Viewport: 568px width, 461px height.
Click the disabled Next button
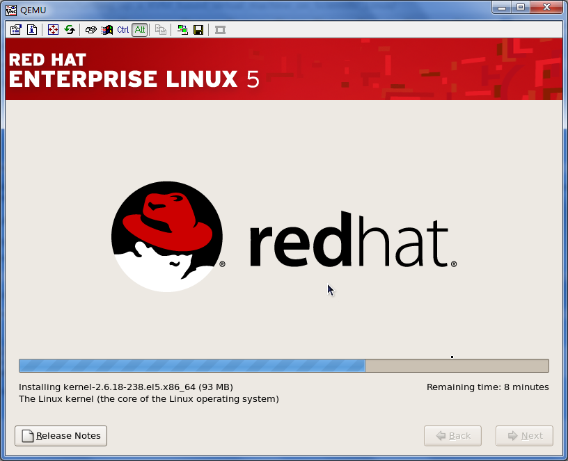coord(525,436)
